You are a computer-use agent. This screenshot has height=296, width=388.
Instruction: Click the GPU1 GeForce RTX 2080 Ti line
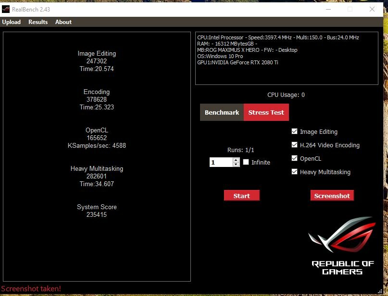pyautogui.click(x=238, y=62)
